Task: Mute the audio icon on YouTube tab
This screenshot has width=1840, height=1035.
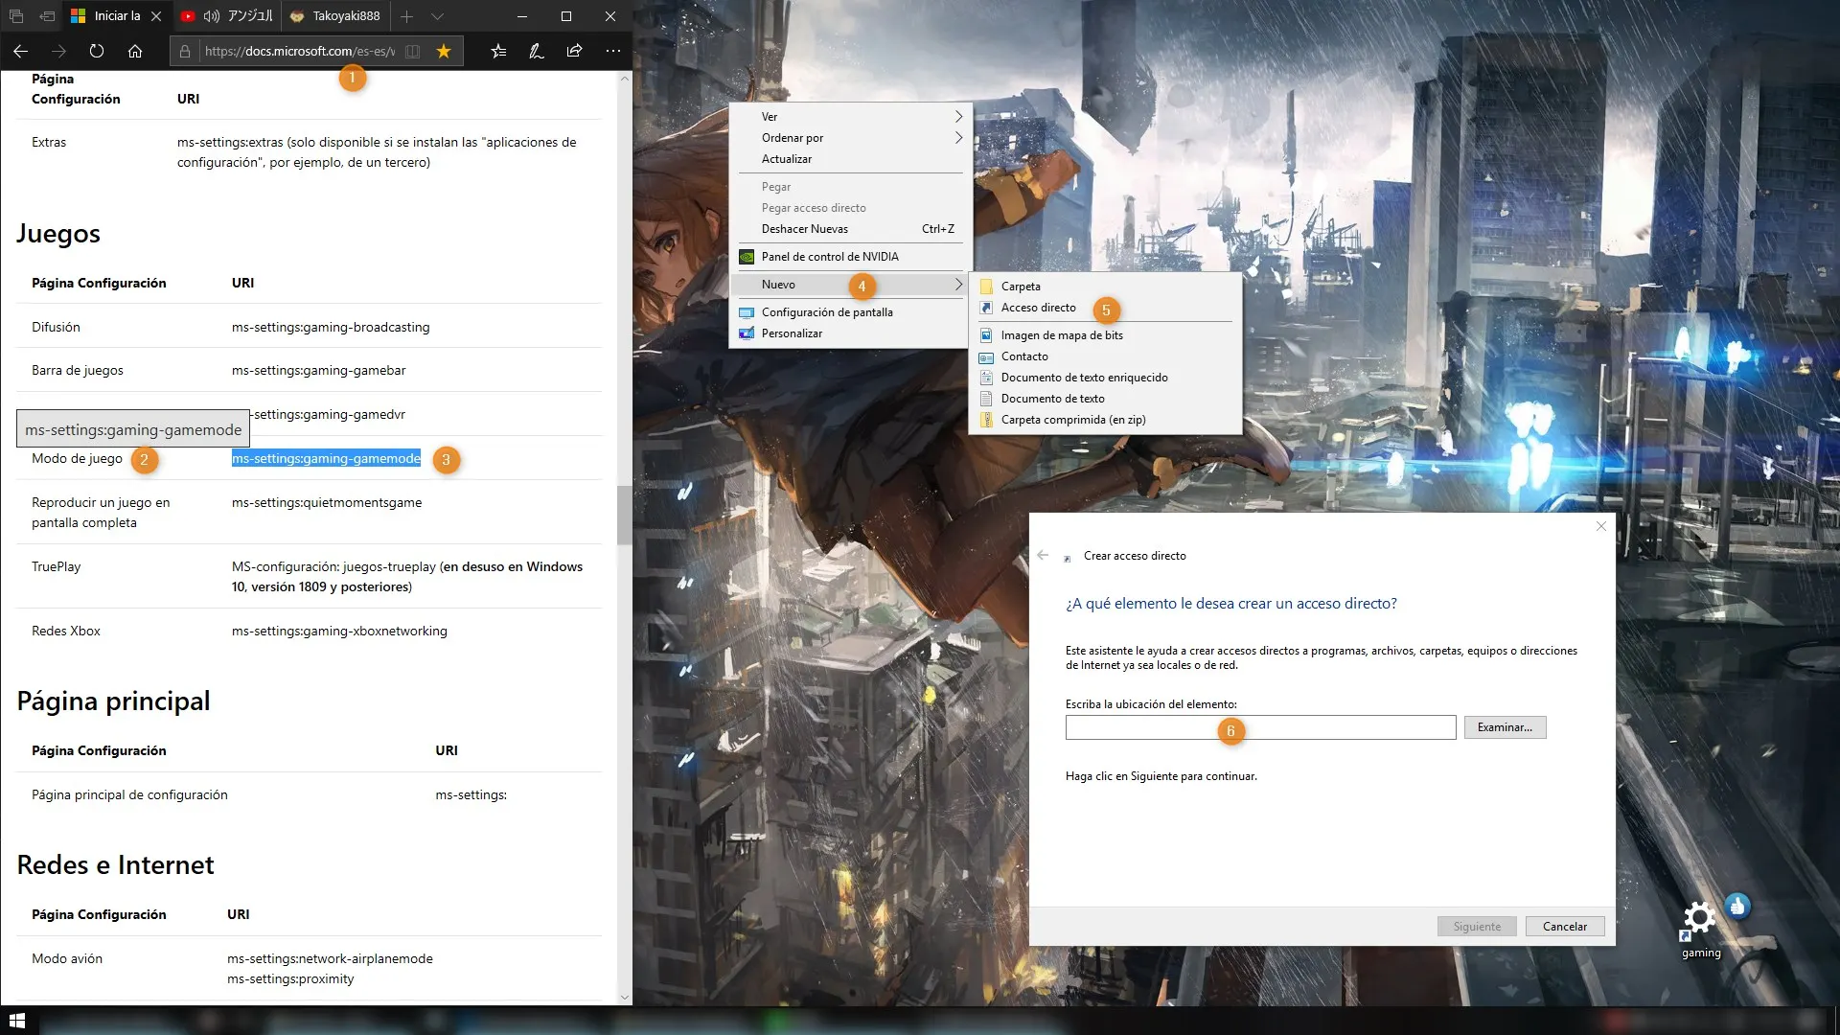Action: tap(212, 16)
